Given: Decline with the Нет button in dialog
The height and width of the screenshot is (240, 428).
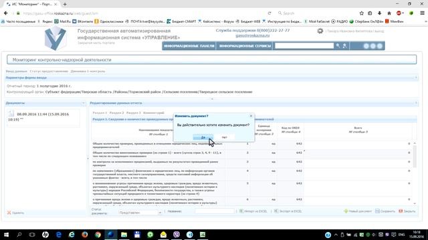Looking at the screenshot, I should click(225, 137).
